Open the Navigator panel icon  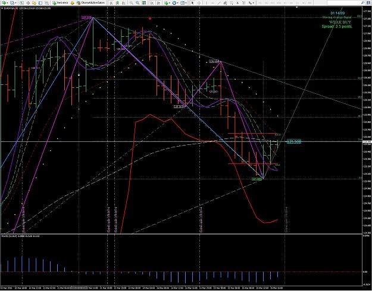point(34,3)
